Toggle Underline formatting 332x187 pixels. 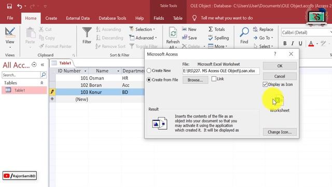300,44
